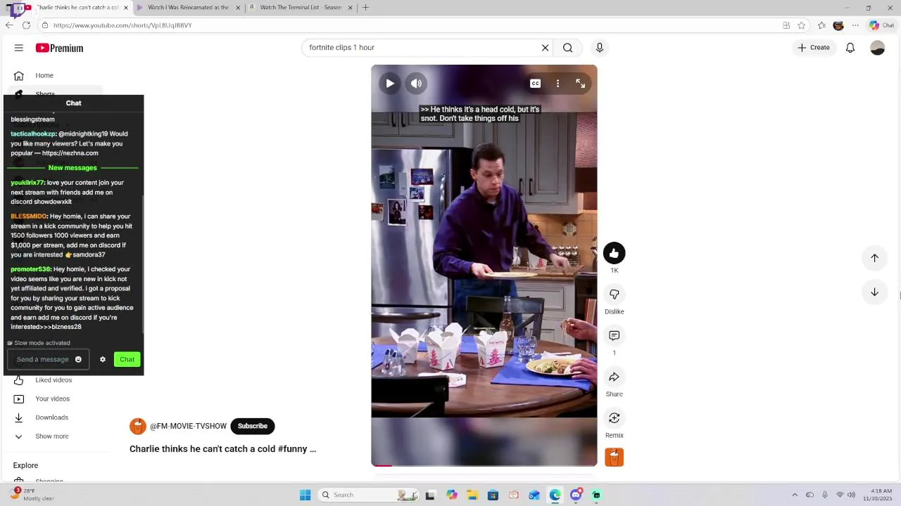Open chat settings gear

(103, 359)
